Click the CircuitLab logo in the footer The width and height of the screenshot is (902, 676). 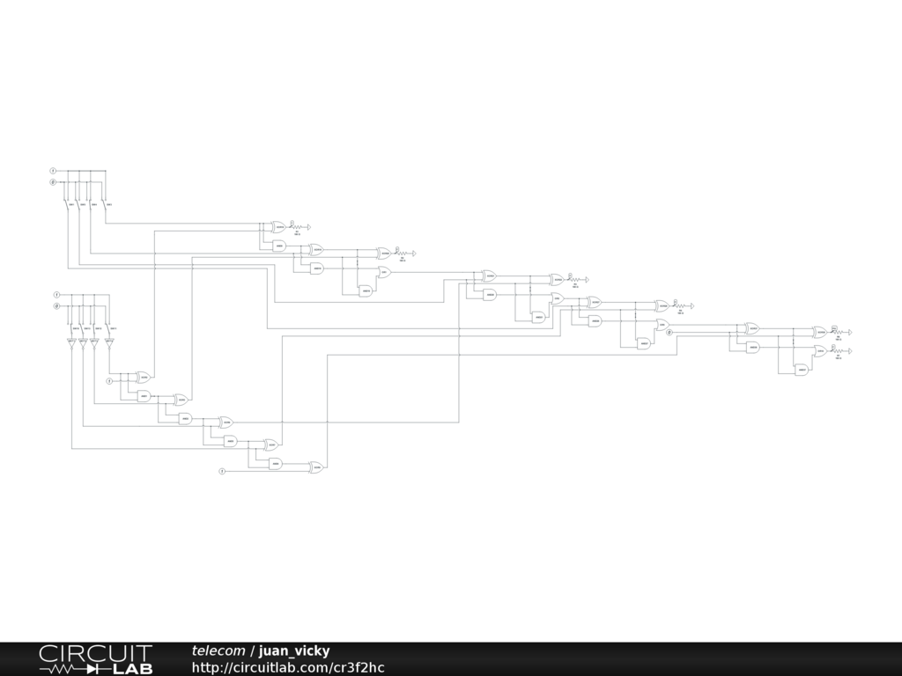pos(95,658)
